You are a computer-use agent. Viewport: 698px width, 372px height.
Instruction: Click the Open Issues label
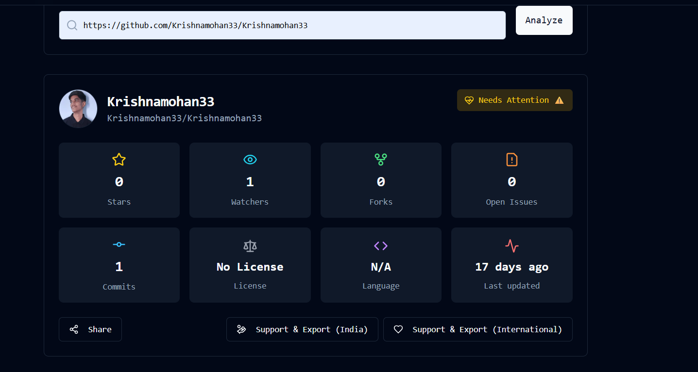(512, 202)
